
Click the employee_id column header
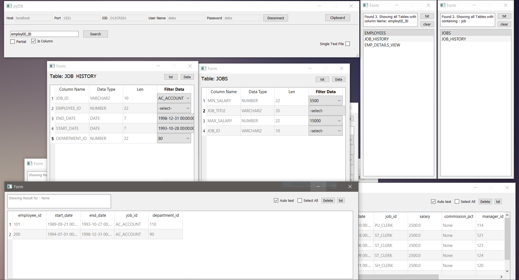(x=30, y=215)
